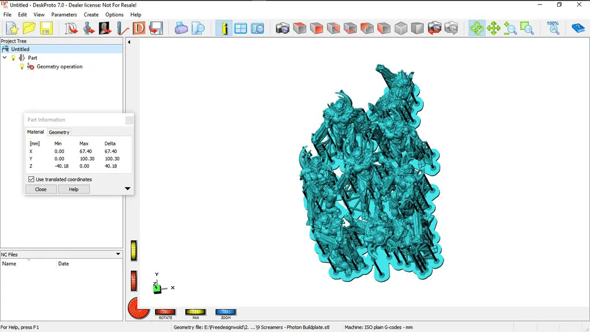Select dark grey cube view icon
590x332 pixels.
coord(417,28)
